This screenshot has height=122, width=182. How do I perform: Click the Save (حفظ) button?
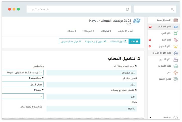coord(134,41)
